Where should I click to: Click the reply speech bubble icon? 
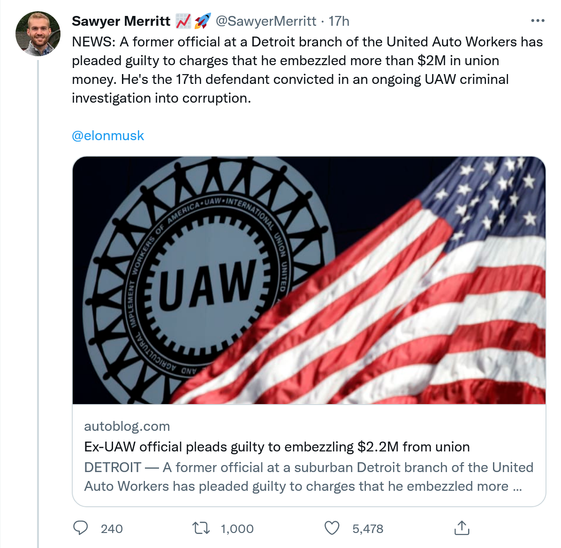pyautogui.click(x=81, y=528)
